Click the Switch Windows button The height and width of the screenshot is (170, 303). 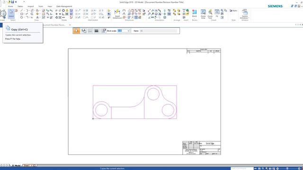coord(245,14)
